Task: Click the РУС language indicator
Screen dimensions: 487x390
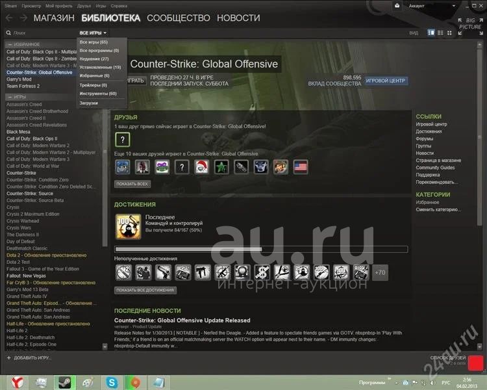Action: click(445, 383)
